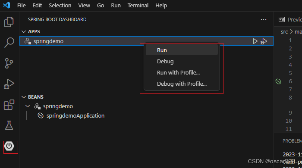The width and height of the screenshot is (302, 168).
Task: Open the Run menu in menu bar
Action: [116, 5]
